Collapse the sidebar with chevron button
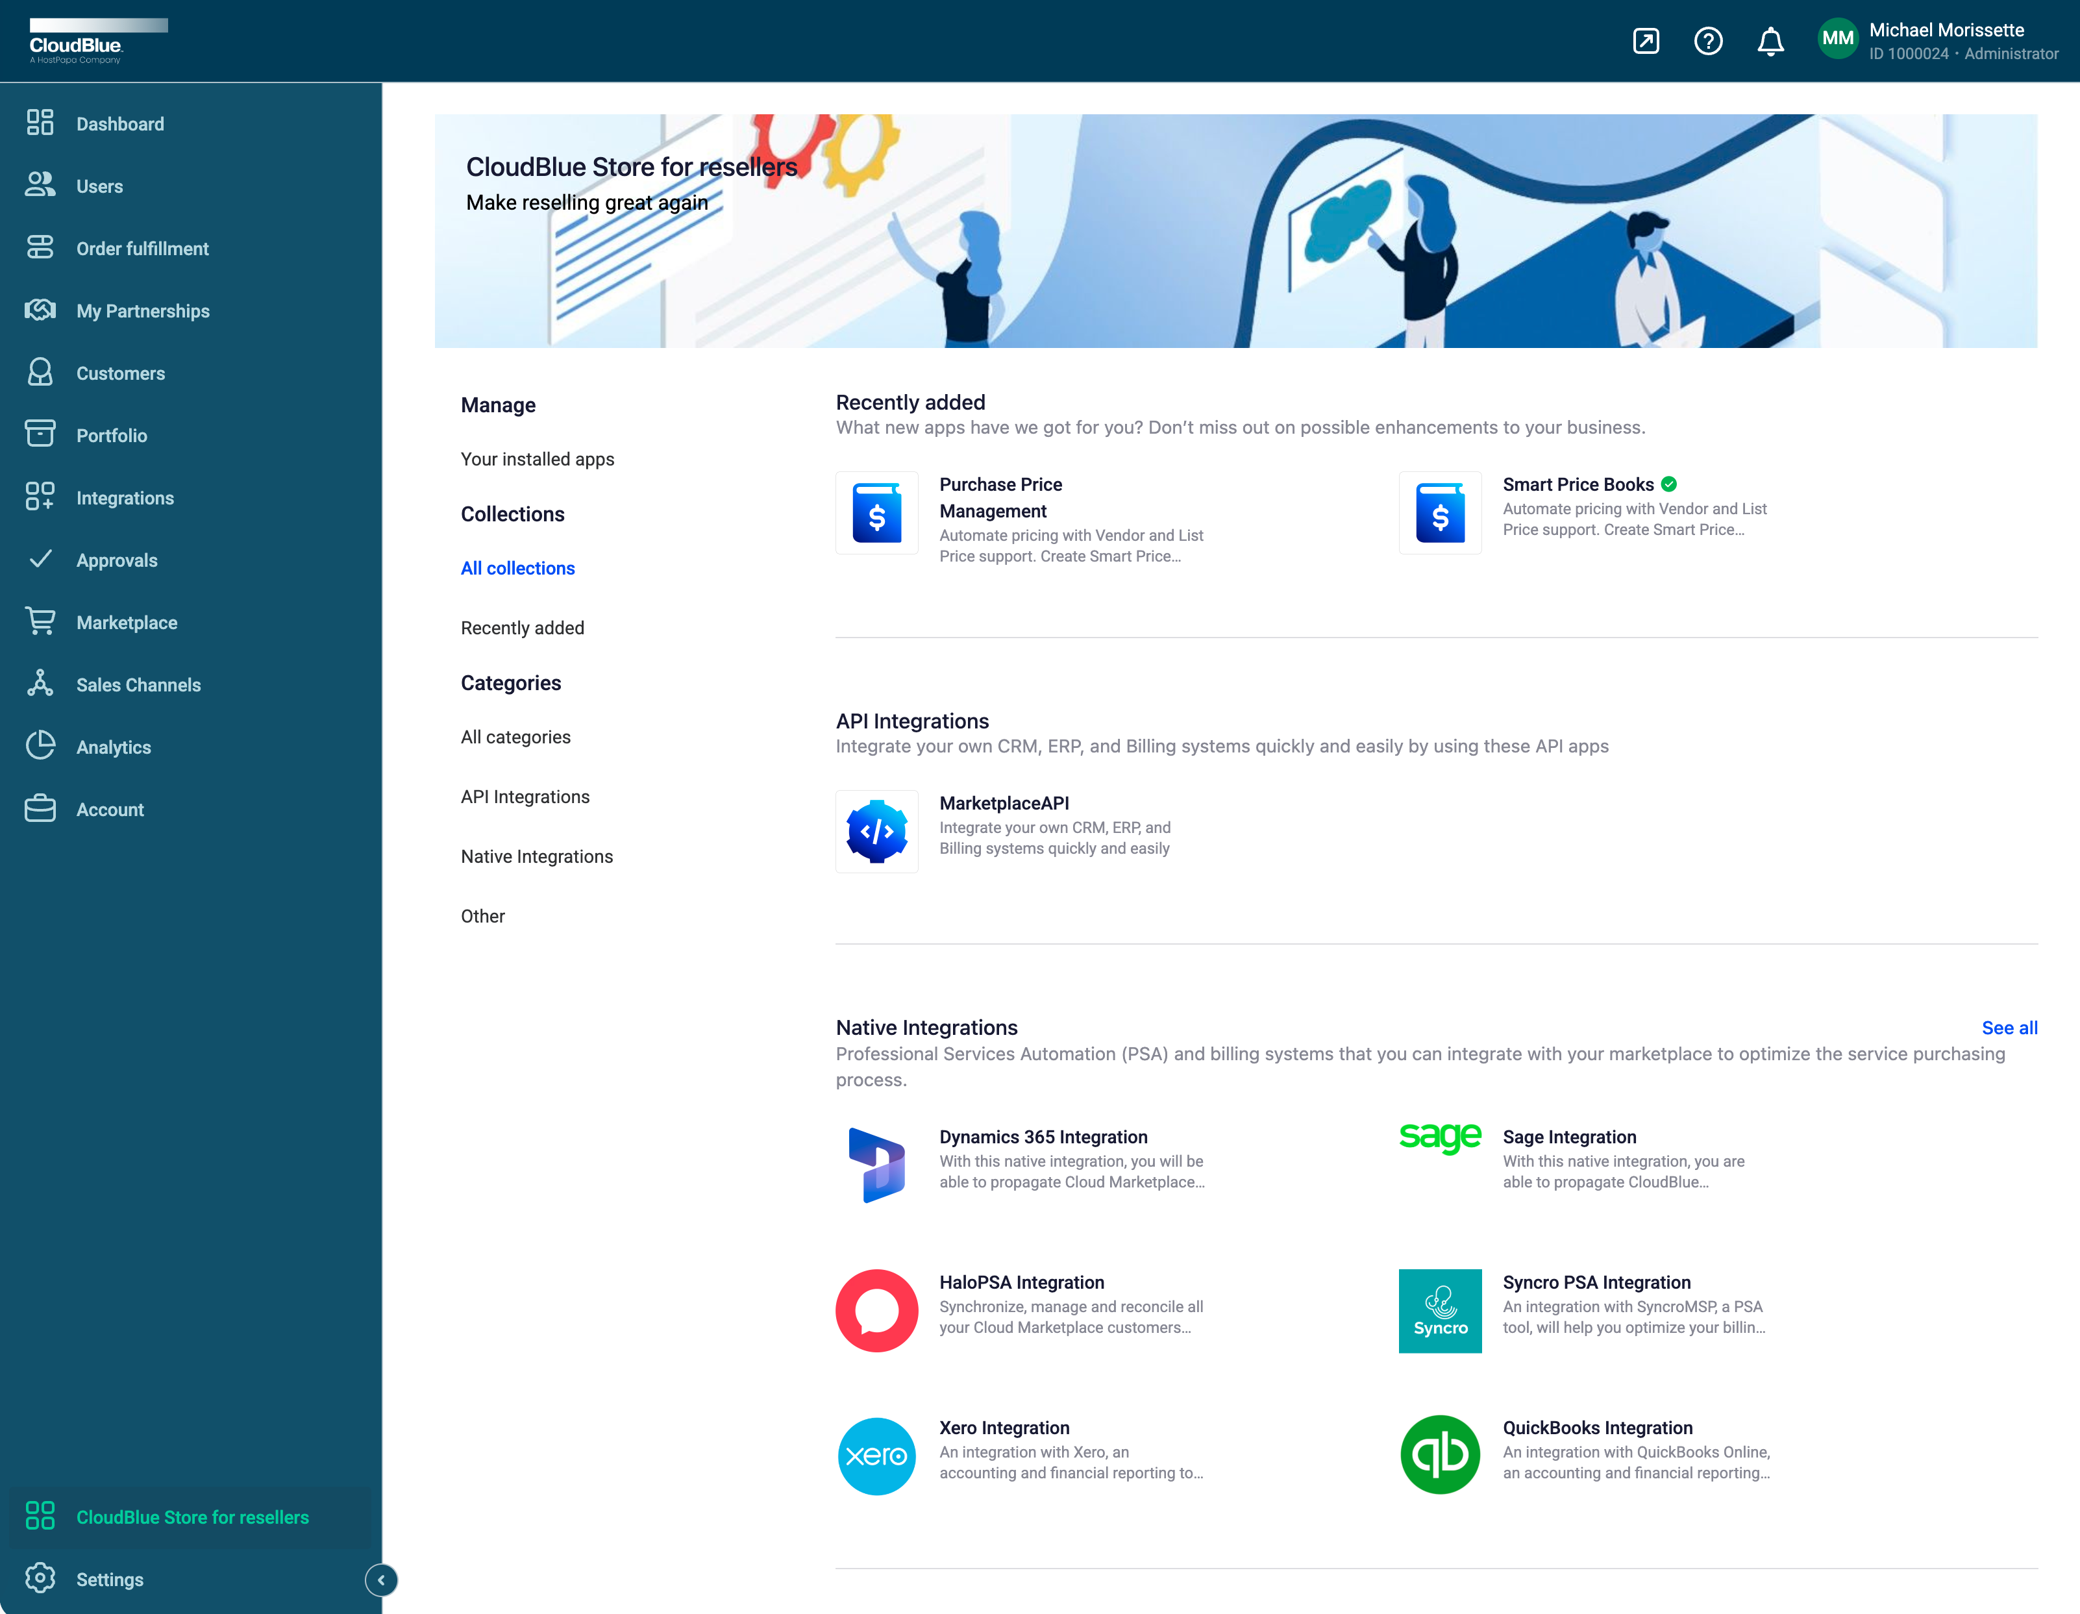2080x1614 pixels. [x=381, y=1580]
